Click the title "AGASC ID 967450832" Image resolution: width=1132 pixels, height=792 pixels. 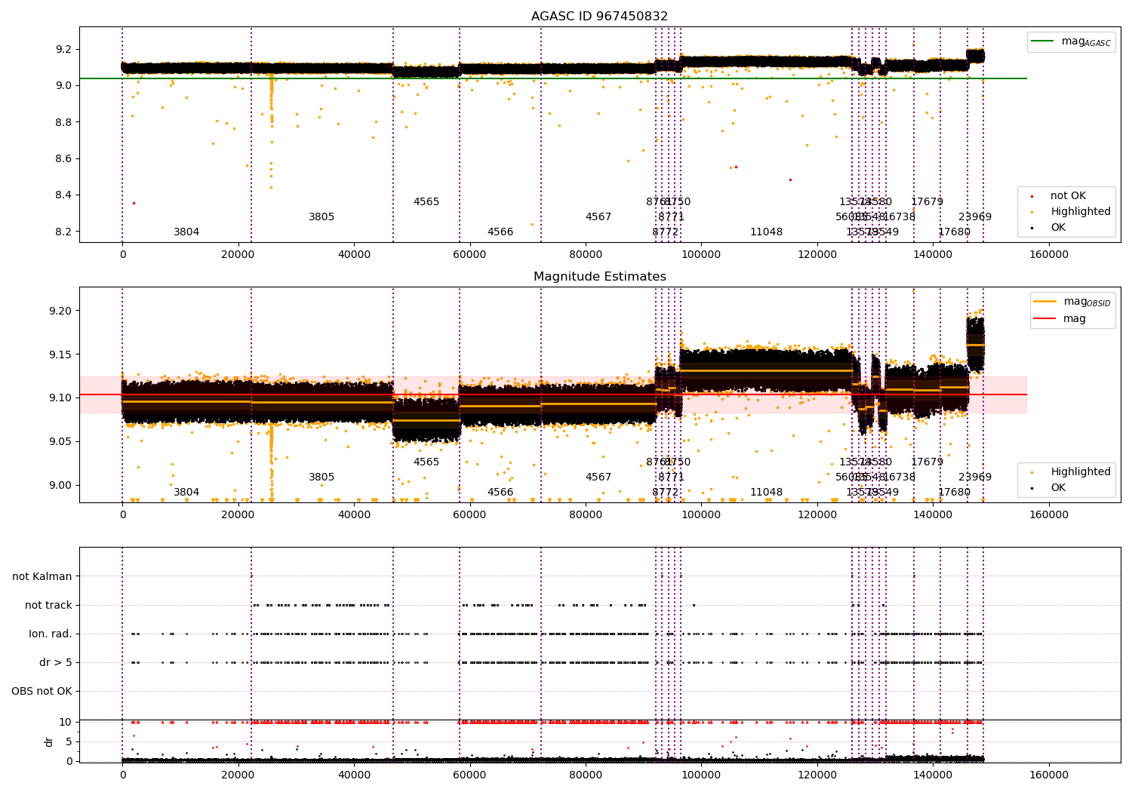[x=599, y=17]
